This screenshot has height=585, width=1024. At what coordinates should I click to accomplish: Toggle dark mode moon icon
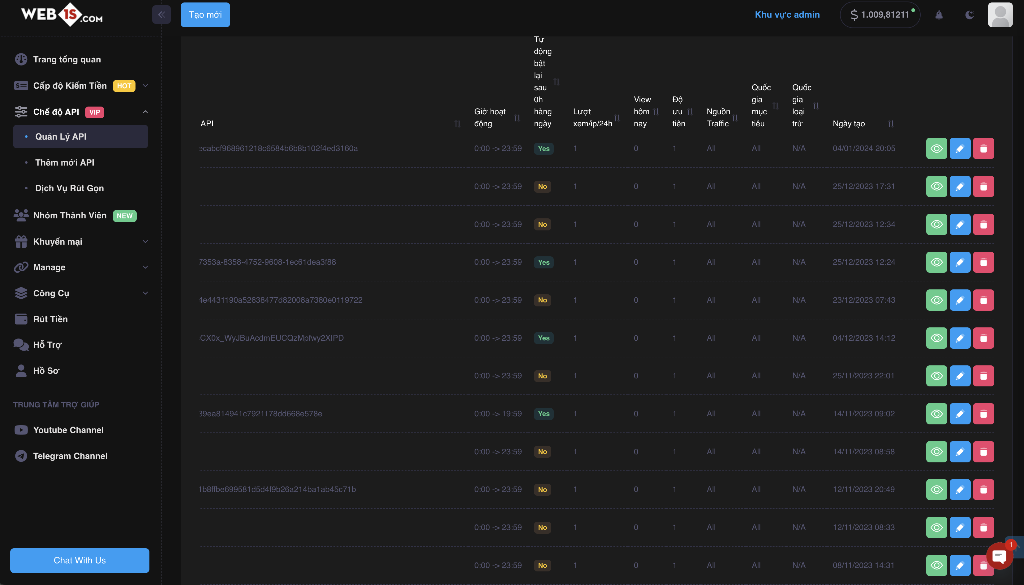point(969,15)
